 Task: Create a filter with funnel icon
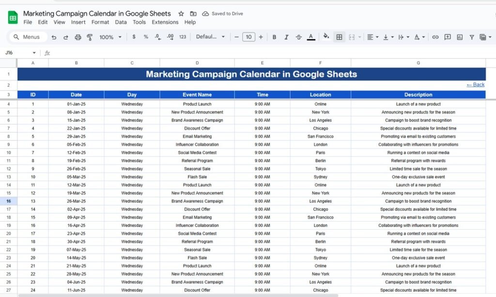tap(471, 37)
